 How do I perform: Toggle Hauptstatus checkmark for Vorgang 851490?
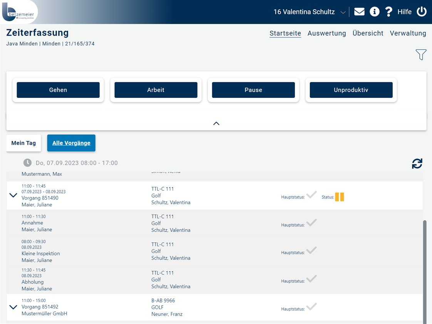311,195
